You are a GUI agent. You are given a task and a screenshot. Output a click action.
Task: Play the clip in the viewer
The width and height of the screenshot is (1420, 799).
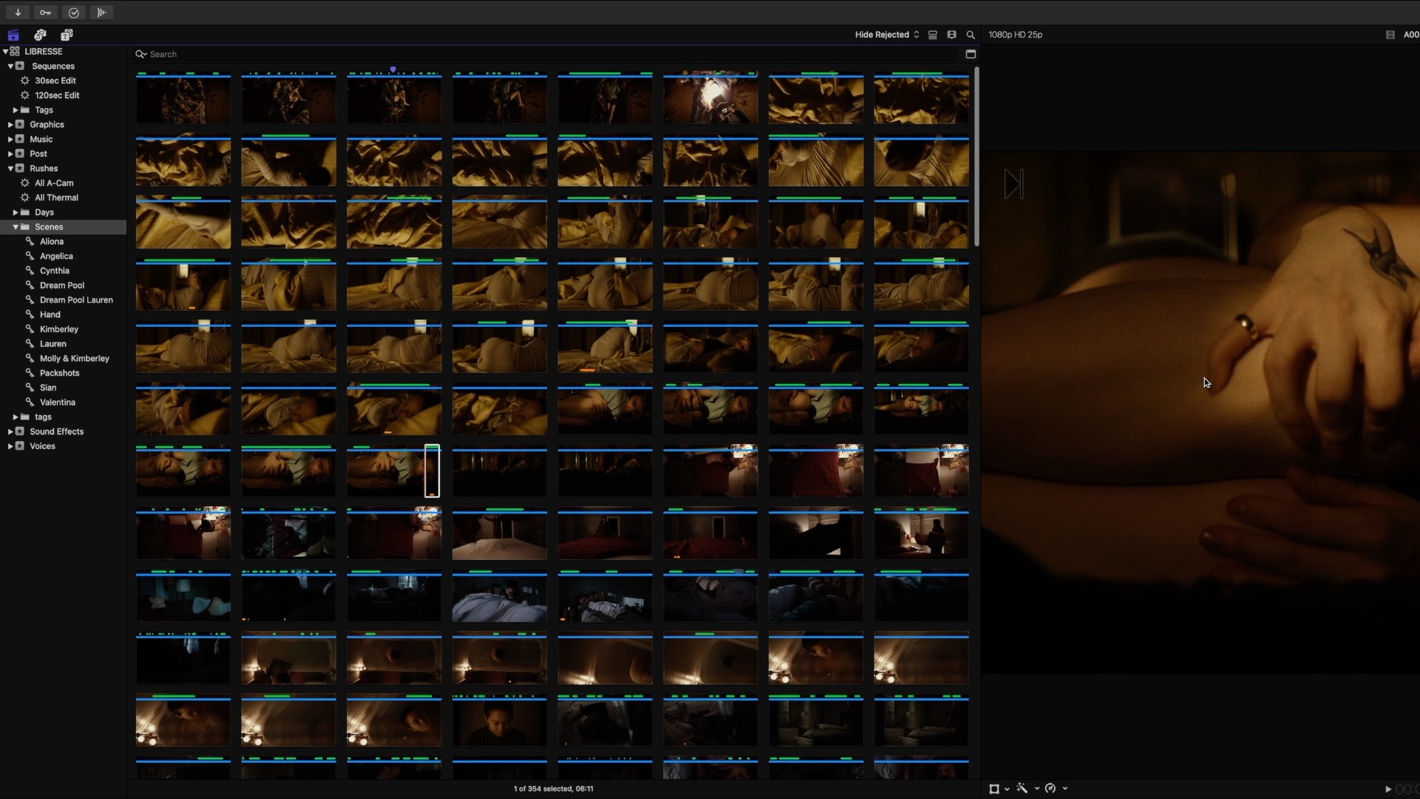coord(1388,789)
